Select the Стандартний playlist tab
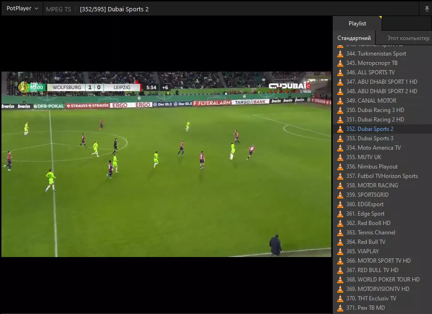 tap(354, 38)
